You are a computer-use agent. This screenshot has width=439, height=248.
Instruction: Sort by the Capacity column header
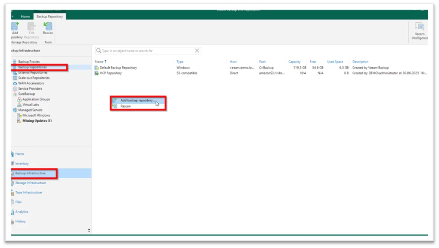295,62
